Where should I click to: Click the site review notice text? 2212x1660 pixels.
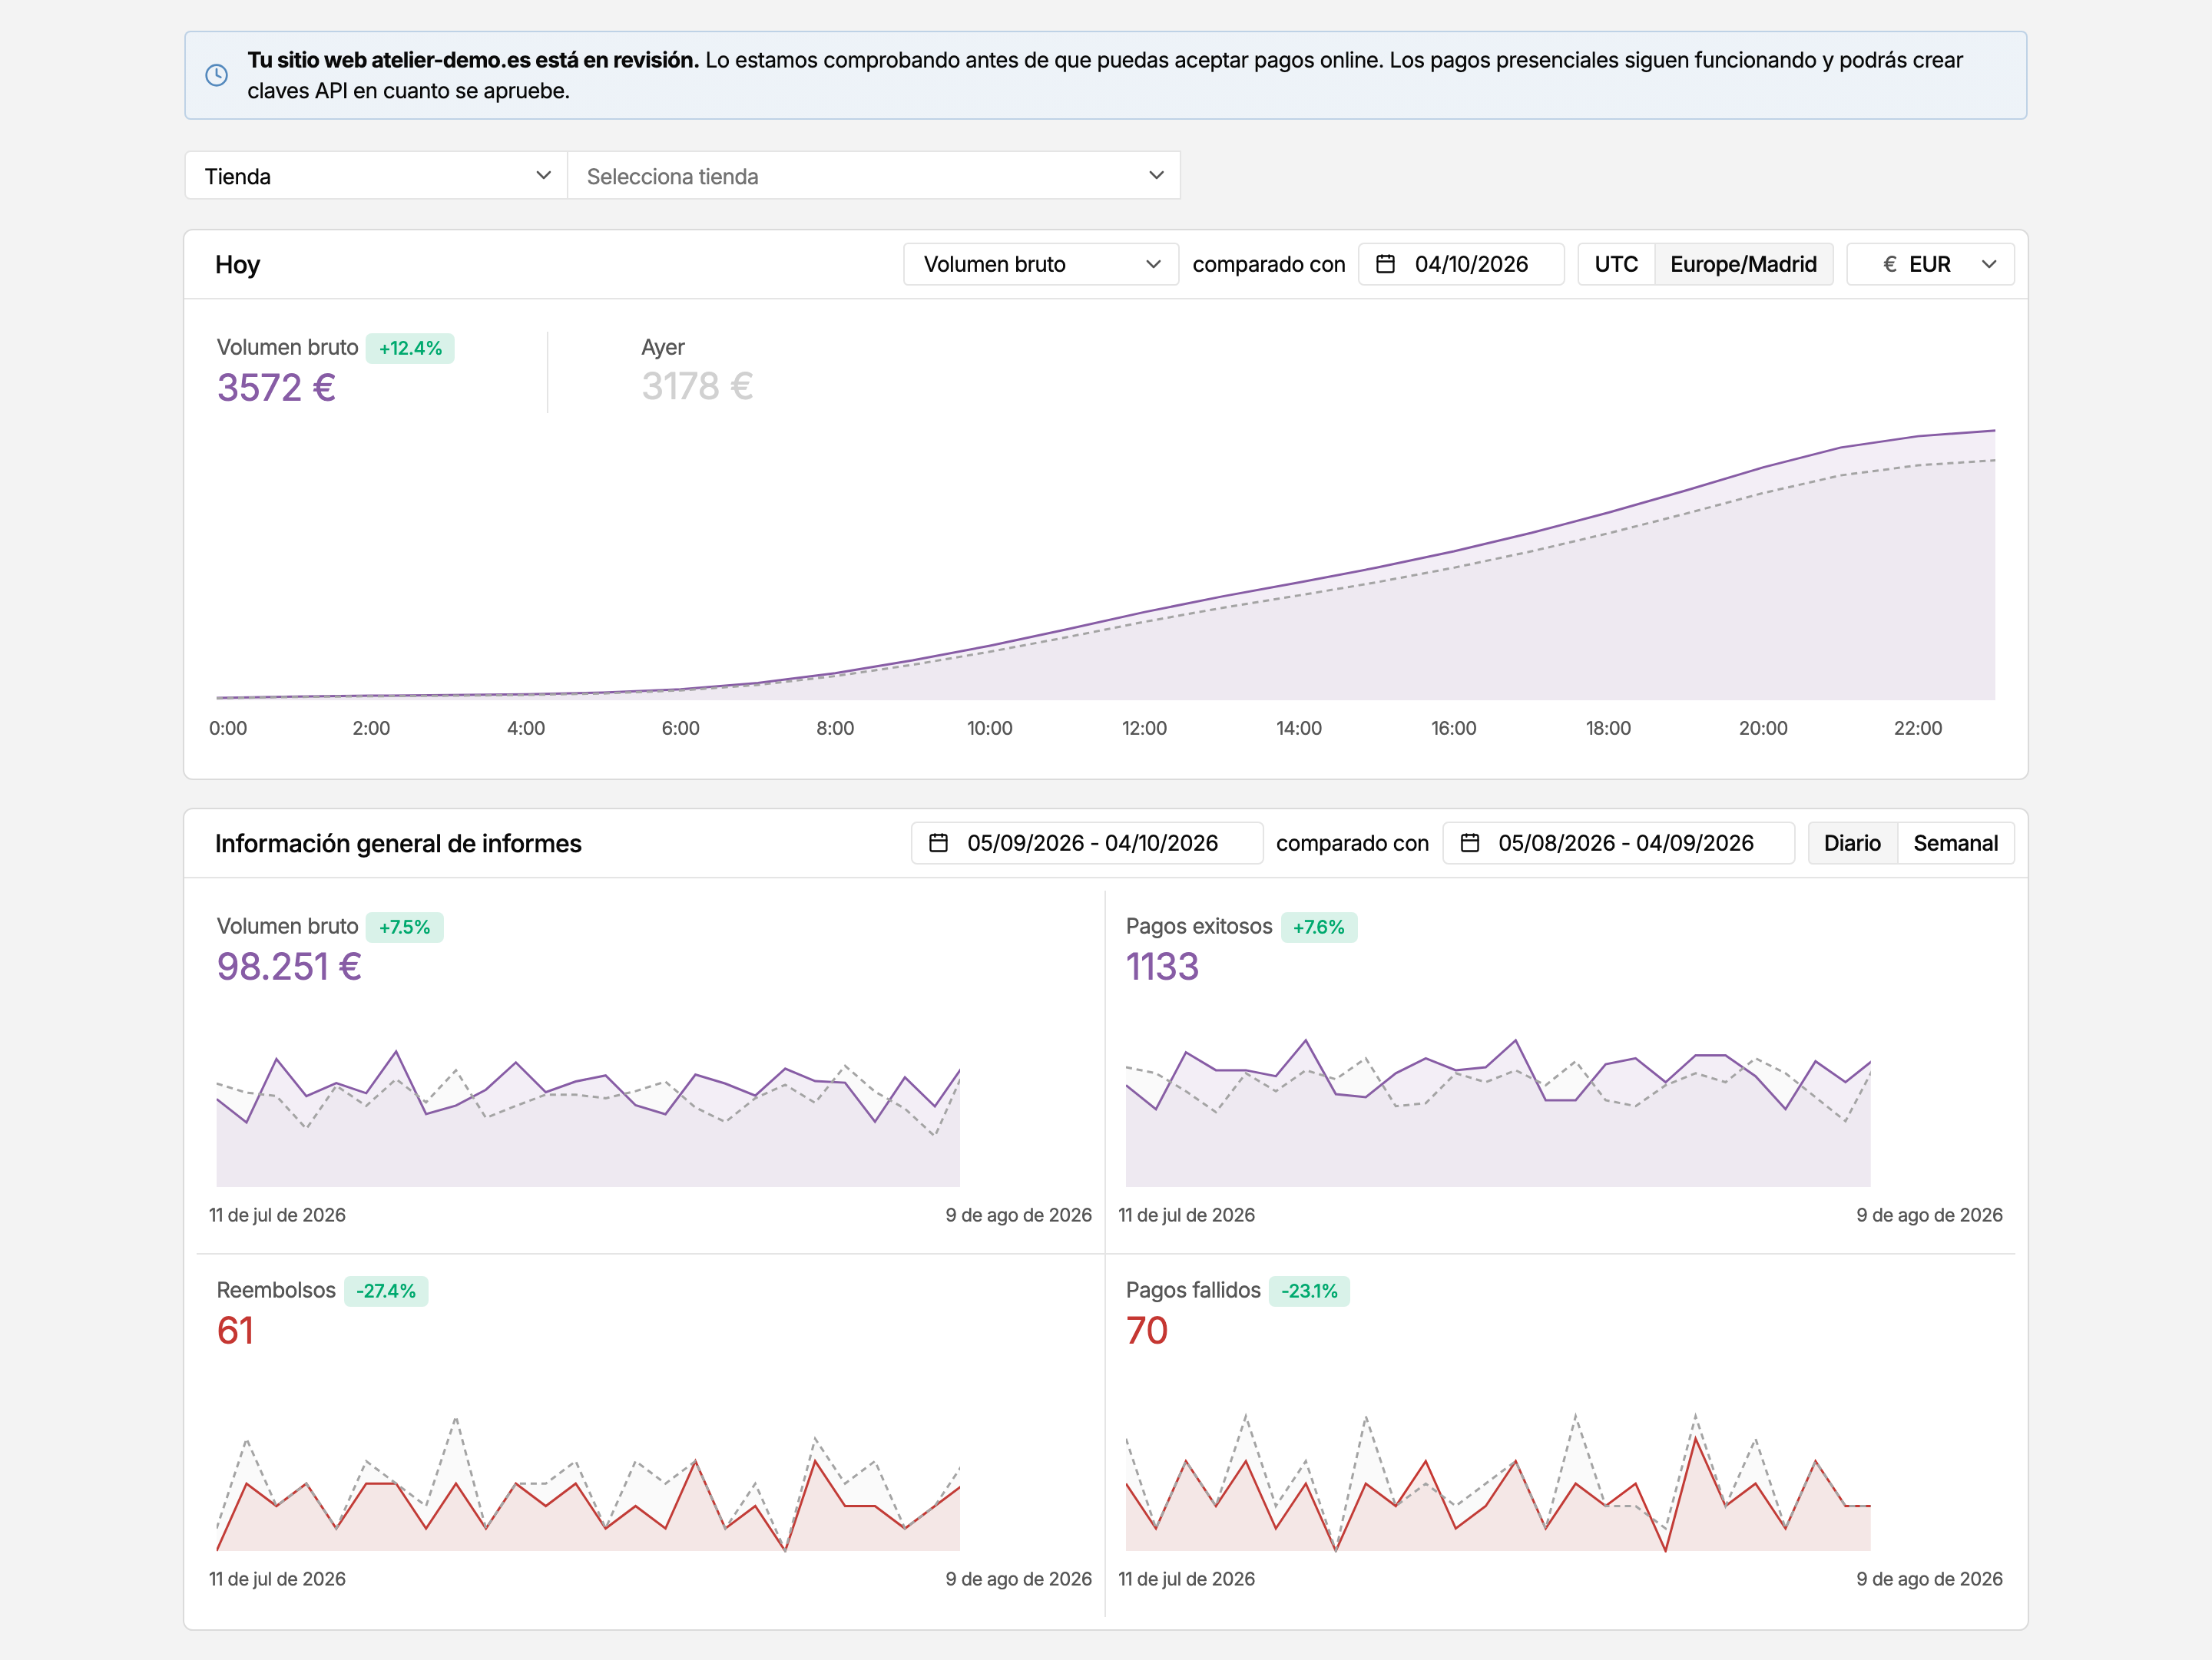point(1105,75)
